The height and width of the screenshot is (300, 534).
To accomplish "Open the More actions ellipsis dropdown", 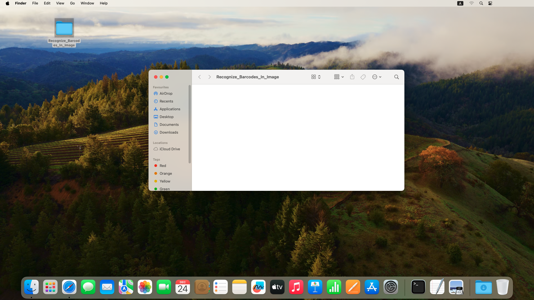I will pos(377,77).
